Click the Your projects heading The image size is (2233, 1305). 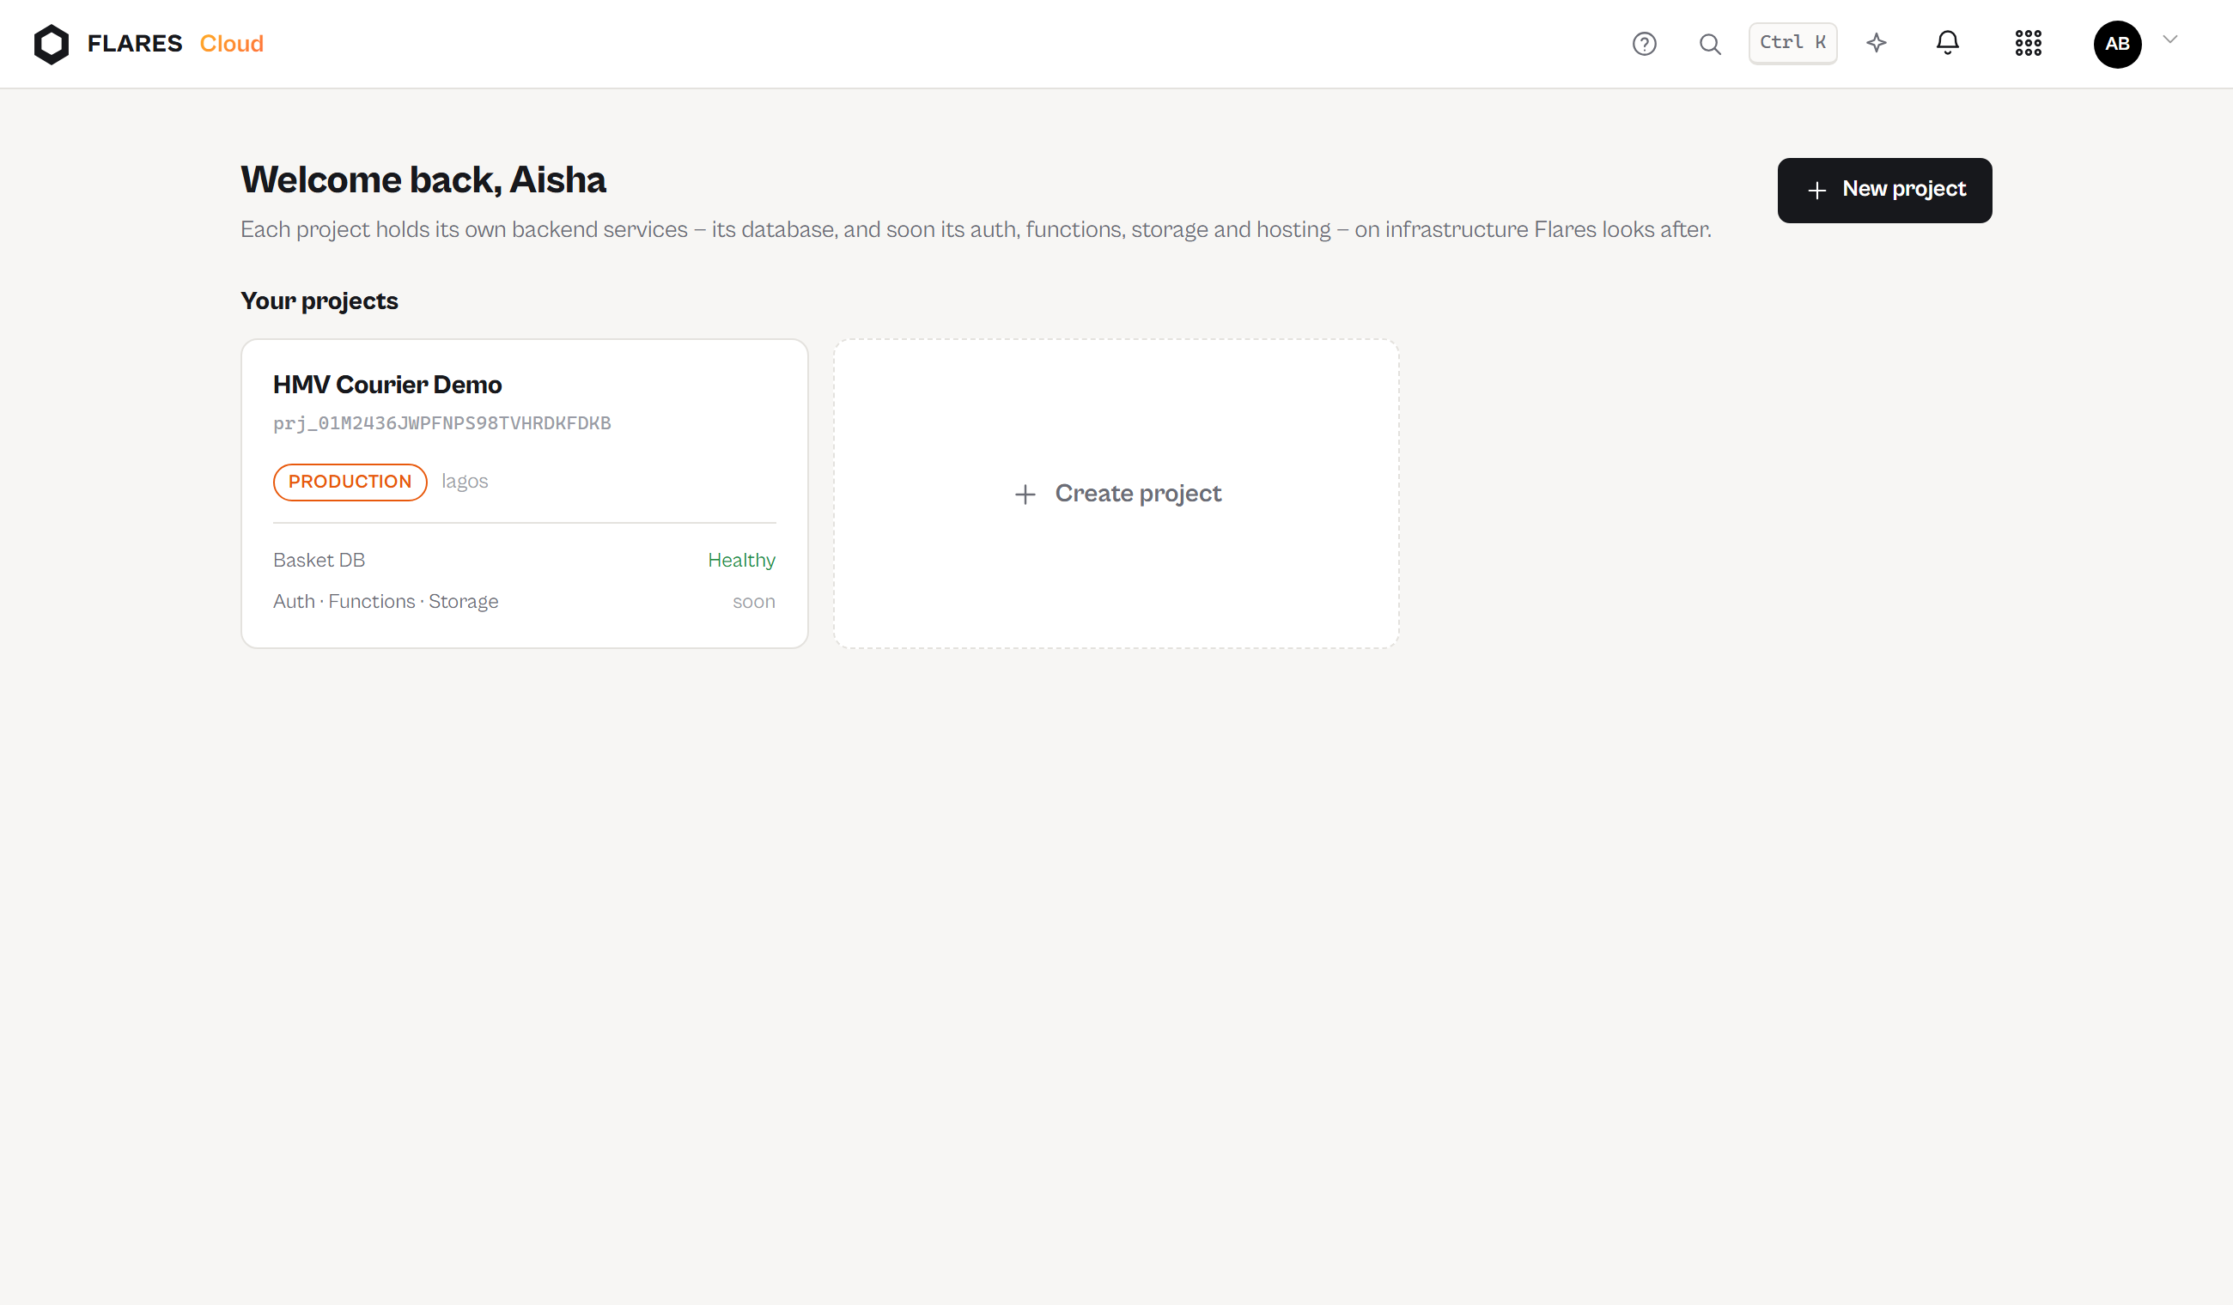point(319,300)
